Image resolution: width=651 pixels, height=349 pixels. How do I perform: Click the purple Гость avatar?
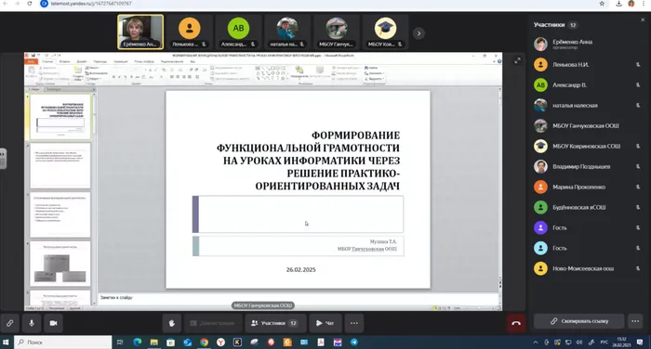point(540,227)
